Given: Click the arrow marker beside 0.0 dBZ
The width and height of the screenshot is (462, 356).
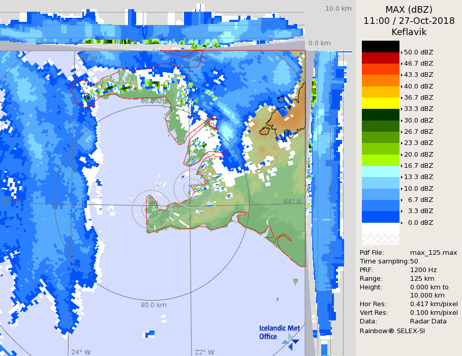Looking at the screenshot, I should pyautogui.click(x=402, y=223).
